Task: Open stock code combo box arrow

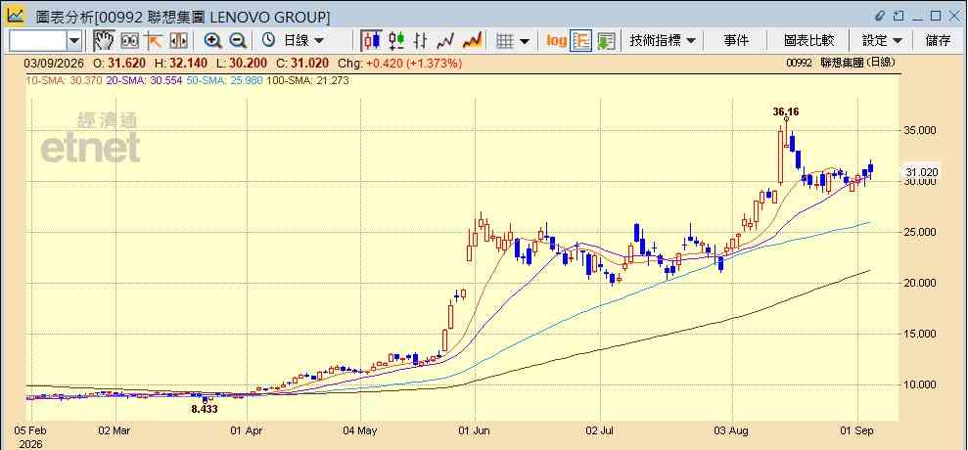Action: (74, 41)
